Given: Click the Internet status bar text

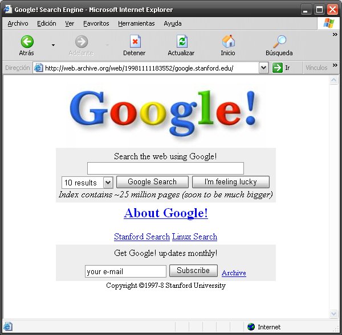Looking at the screenshot, I should tap(269, 327).
